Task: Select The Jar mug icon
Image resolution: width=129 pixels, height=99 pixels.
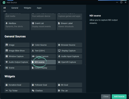Action: click(59, 90)
